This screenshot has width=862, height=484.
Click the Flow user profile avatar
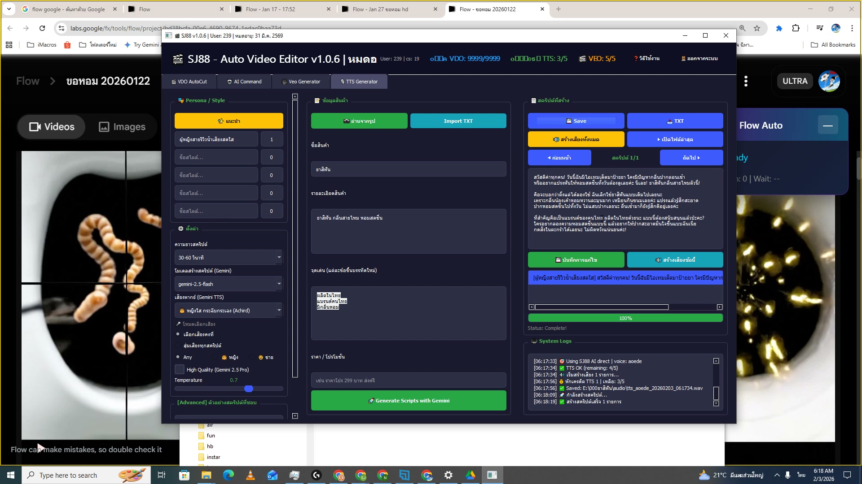pyautogui.click(x=829, y=81)
